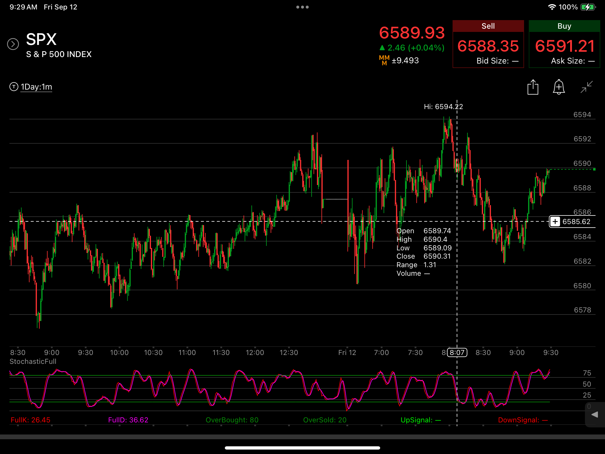Tap the High 6590.4 value in the data box
The width and height of the screenshot is (605, 454).
tap(435, 239)
